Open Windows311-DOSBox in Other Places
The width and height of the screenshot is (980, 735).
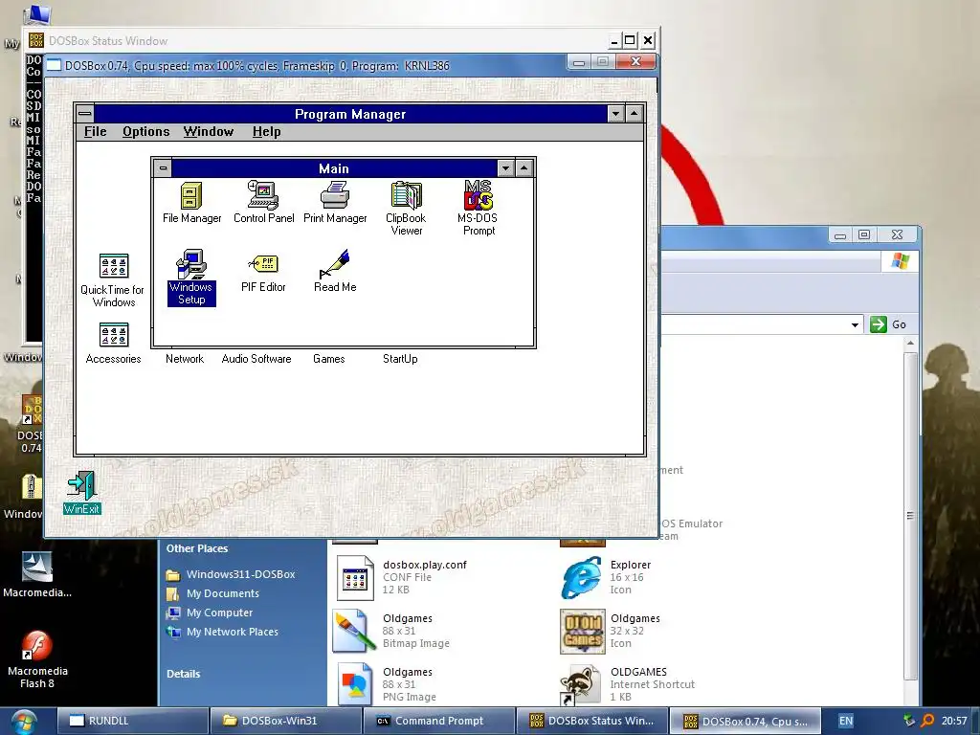pos(231,574)
